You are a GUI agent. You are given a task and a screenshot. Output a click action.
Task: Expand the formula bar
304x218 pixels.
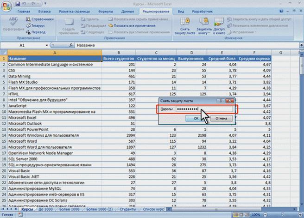[x=302, y=45]
